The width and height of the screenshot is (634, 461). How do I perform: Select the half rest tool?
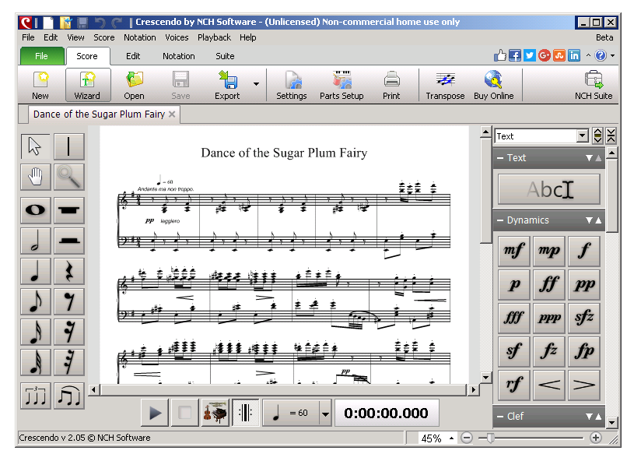(68, 241)
